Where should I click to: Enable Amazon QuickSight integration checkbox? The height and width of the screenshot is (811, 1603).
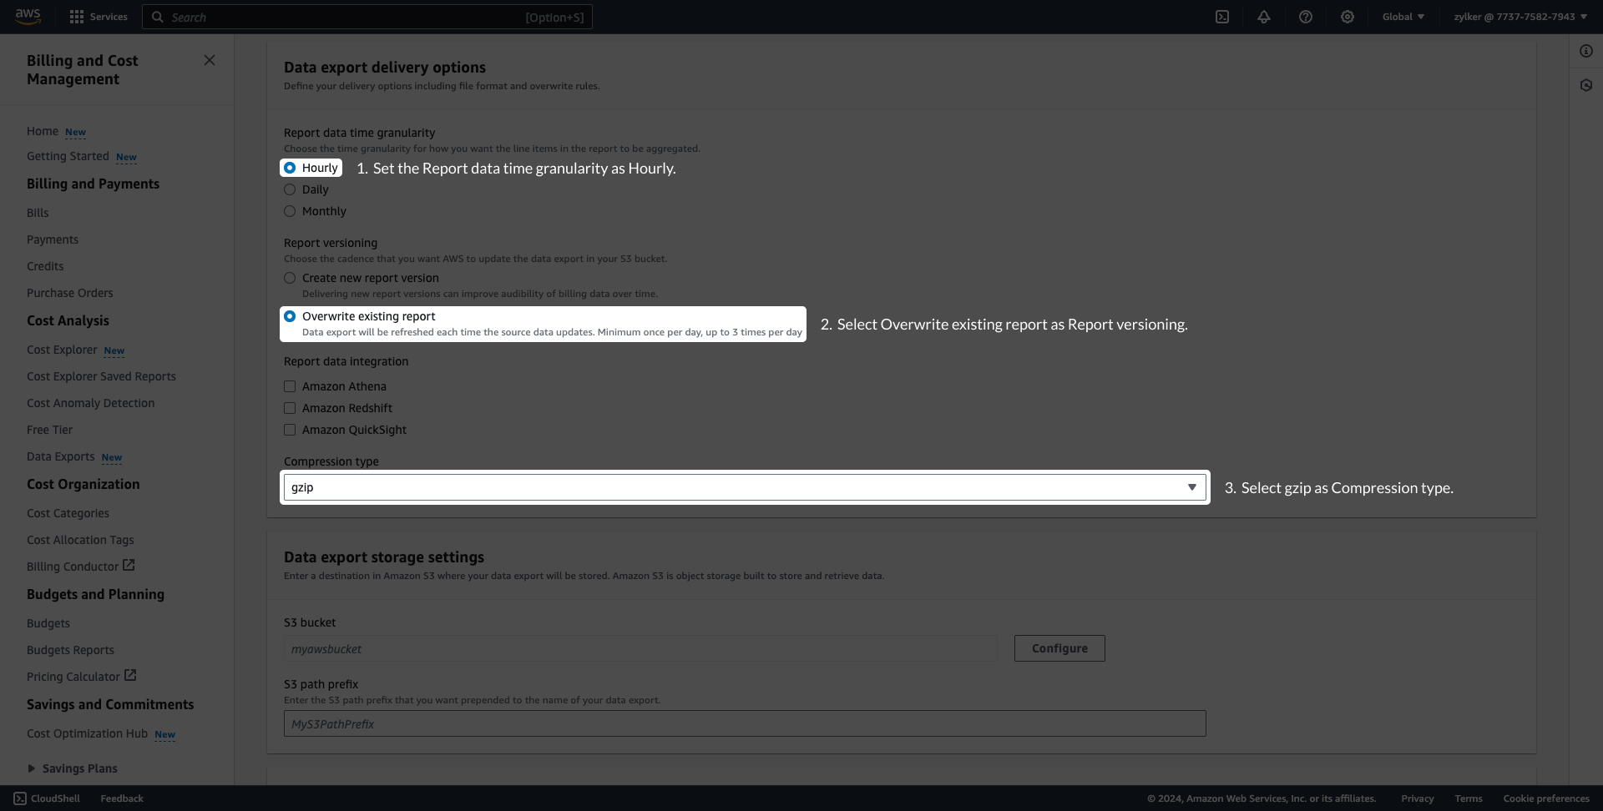[x=290, y=430]
